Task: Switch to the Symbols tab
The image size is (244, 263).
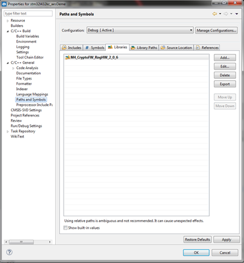Action: [95, 47]
